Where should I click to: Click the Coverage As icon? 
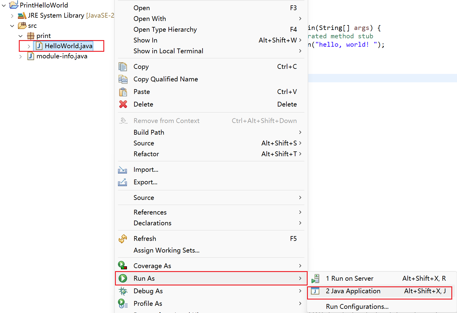tap(122, 265)
